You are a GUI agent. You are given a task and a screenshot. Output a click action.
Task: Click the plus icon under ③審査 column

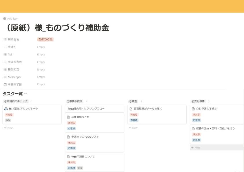(x=130, y=128)
